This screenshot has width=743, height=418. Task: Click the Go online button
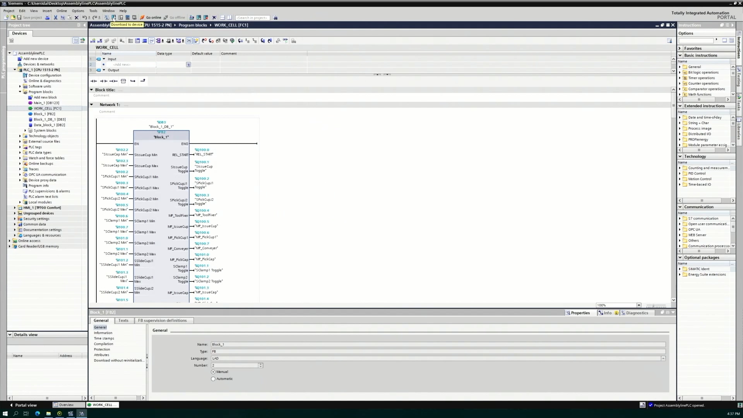tap(151, 17)
